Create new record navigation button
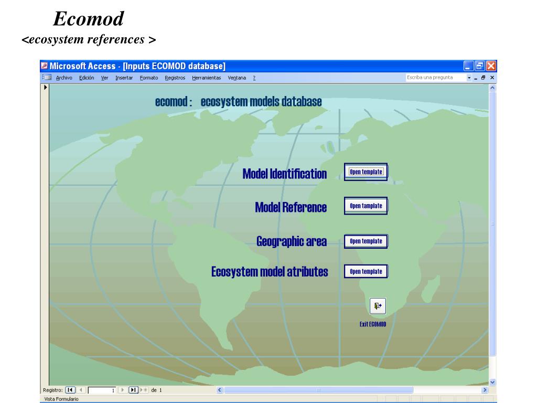 (144, 390)
